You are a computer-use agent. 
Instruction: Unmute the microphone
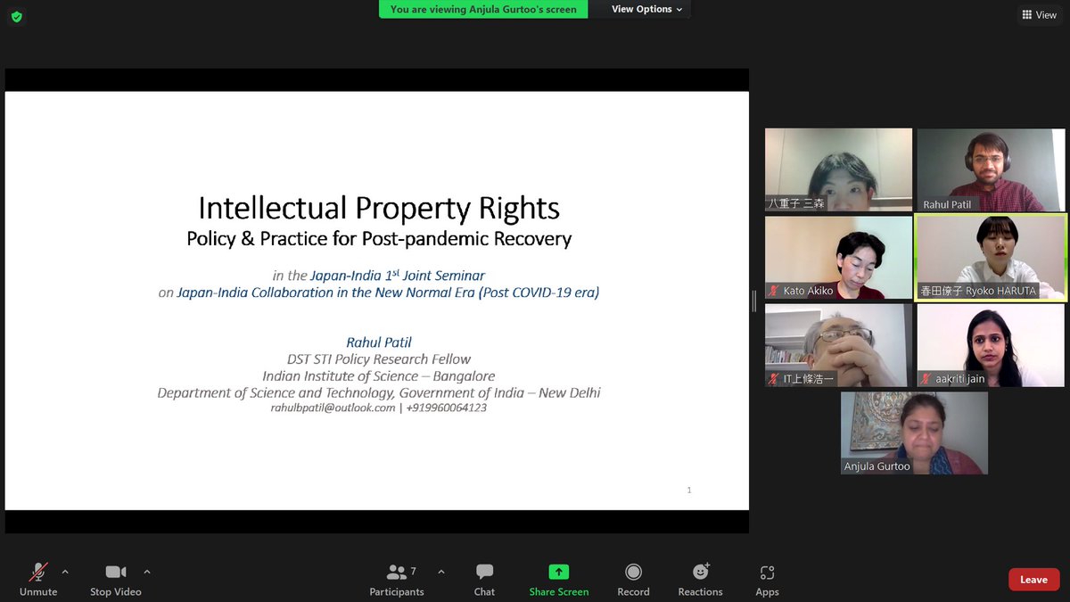38,581
